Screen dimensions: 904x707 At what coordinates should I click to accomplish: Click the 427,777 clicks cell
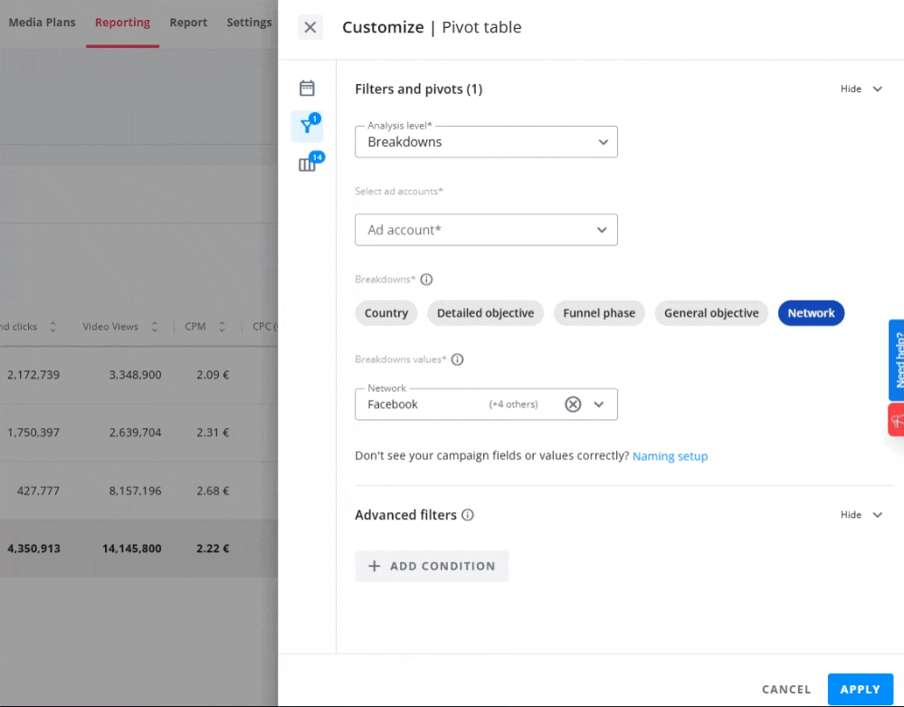[37, 491]
